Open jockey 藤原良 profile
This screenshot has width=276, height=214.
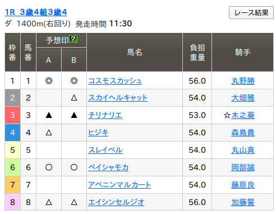[x=243, y=185]
